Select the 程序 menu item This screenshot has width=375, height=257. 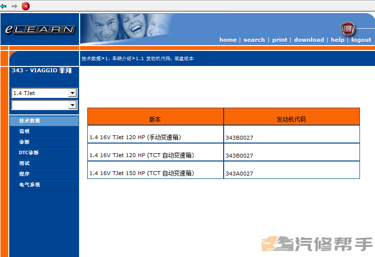(44, 174)
